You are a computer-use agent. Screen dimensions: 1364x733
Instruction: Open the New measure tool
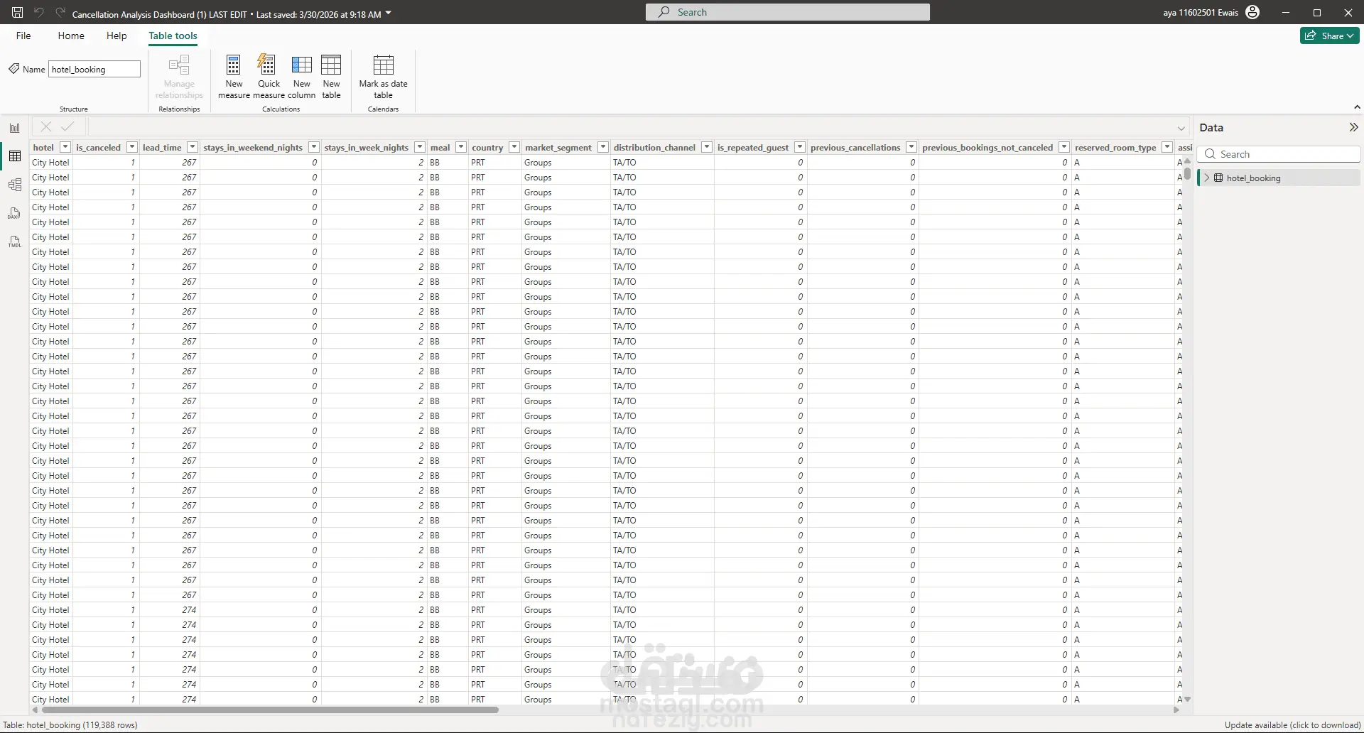pos(234,77)
